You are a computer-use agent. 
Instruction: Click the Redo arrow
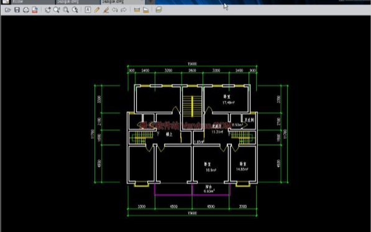(x=124, y=10)
